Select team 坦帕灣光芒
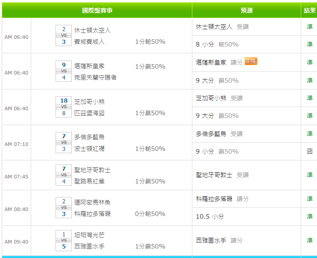The image size is (317, 258). [89, 235]
